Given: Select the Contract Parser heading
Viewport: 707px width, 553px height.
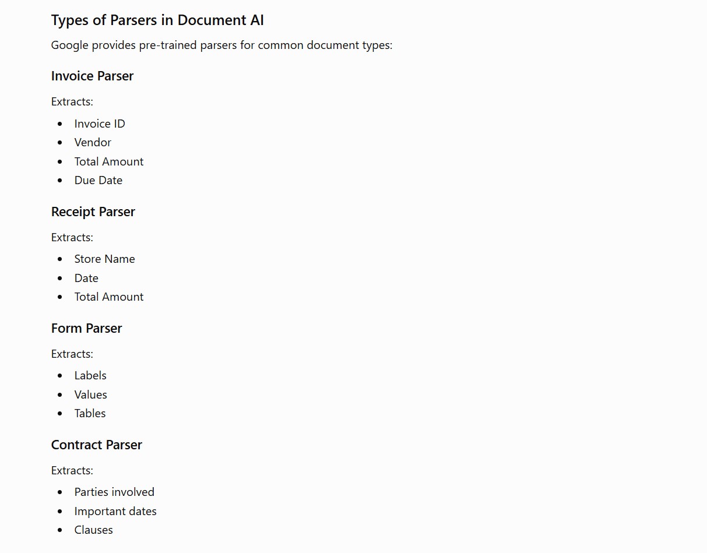Looking at the screenshot, I should [97, 445].
